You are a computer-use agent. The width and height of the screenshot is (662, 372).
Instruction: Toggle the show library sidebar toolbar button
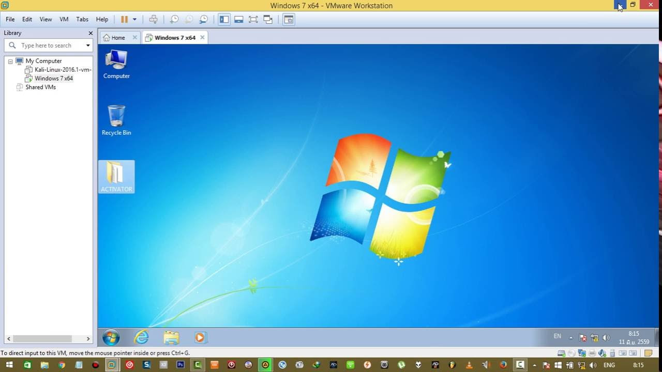pos(224,19)
